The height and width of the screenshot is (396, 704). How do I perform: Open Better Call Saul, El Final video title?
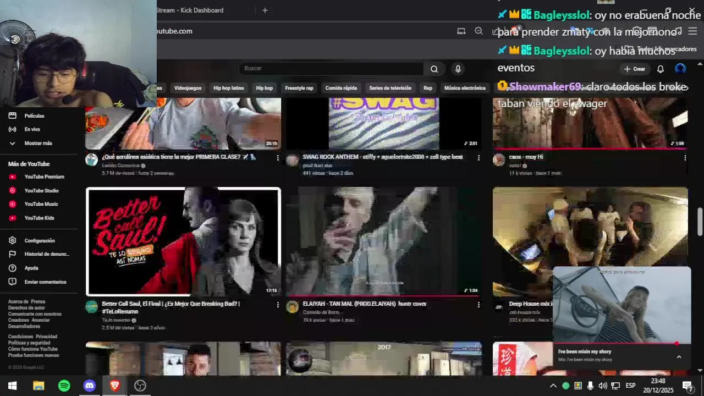[170, 307]
